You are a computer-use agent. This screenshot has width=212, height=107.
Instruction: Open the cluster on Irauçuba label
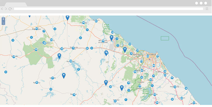coord(14,57)
